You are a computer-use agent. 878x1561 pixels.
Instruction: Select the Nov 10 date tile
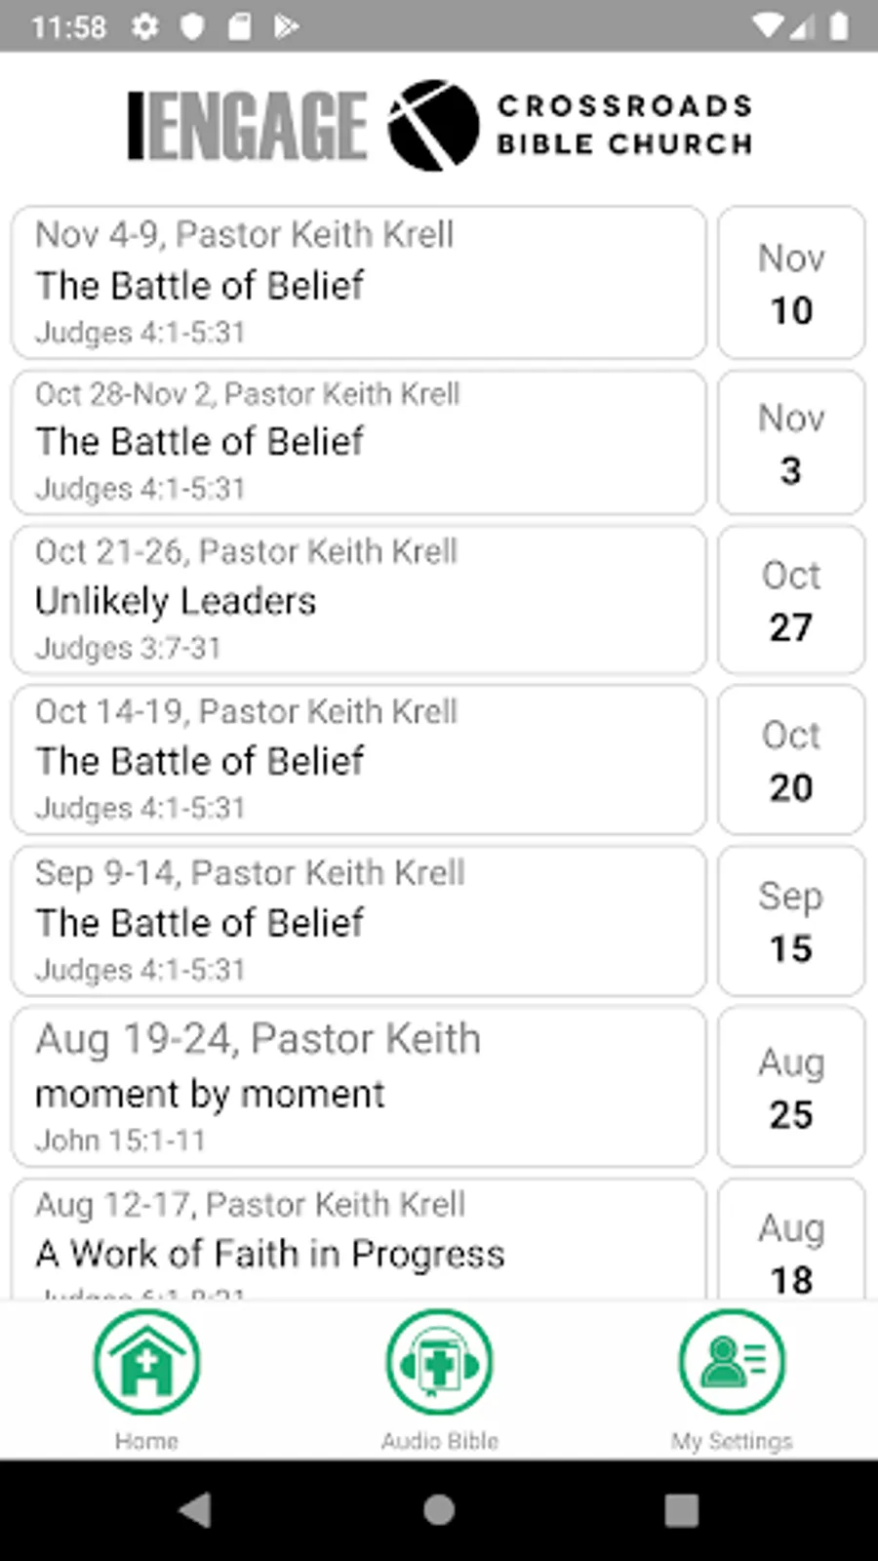tap(791, 282)
